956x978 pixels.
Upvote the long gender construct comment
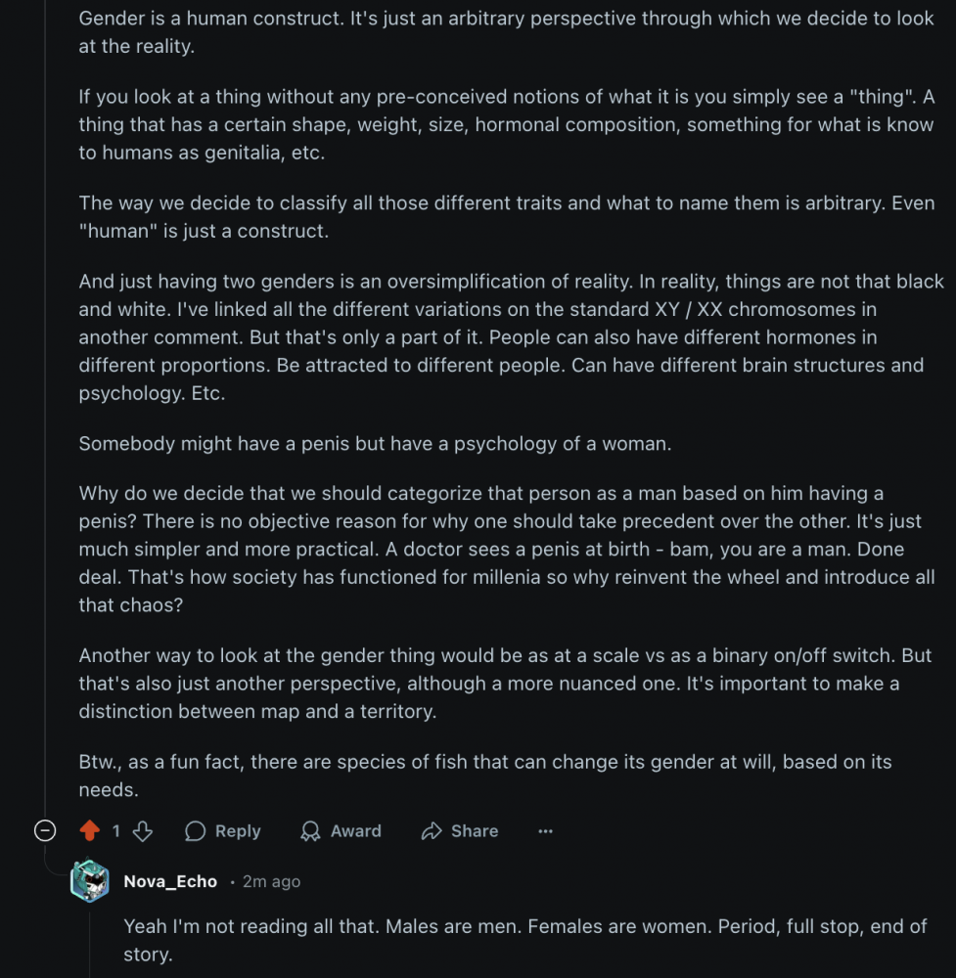(x=90, y=831)
